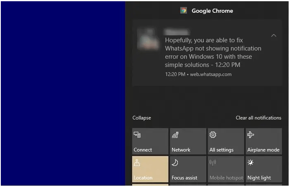Click the blurred sender avatar thumbnail
This screenshot has height=186, width=289.
pyautogui.click(x=148, y=39)
